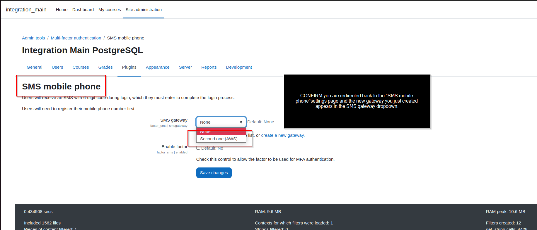This screenshot has width=537, height=230.
Task: Open Admin tools breadcrumb link
Action: 33,38
